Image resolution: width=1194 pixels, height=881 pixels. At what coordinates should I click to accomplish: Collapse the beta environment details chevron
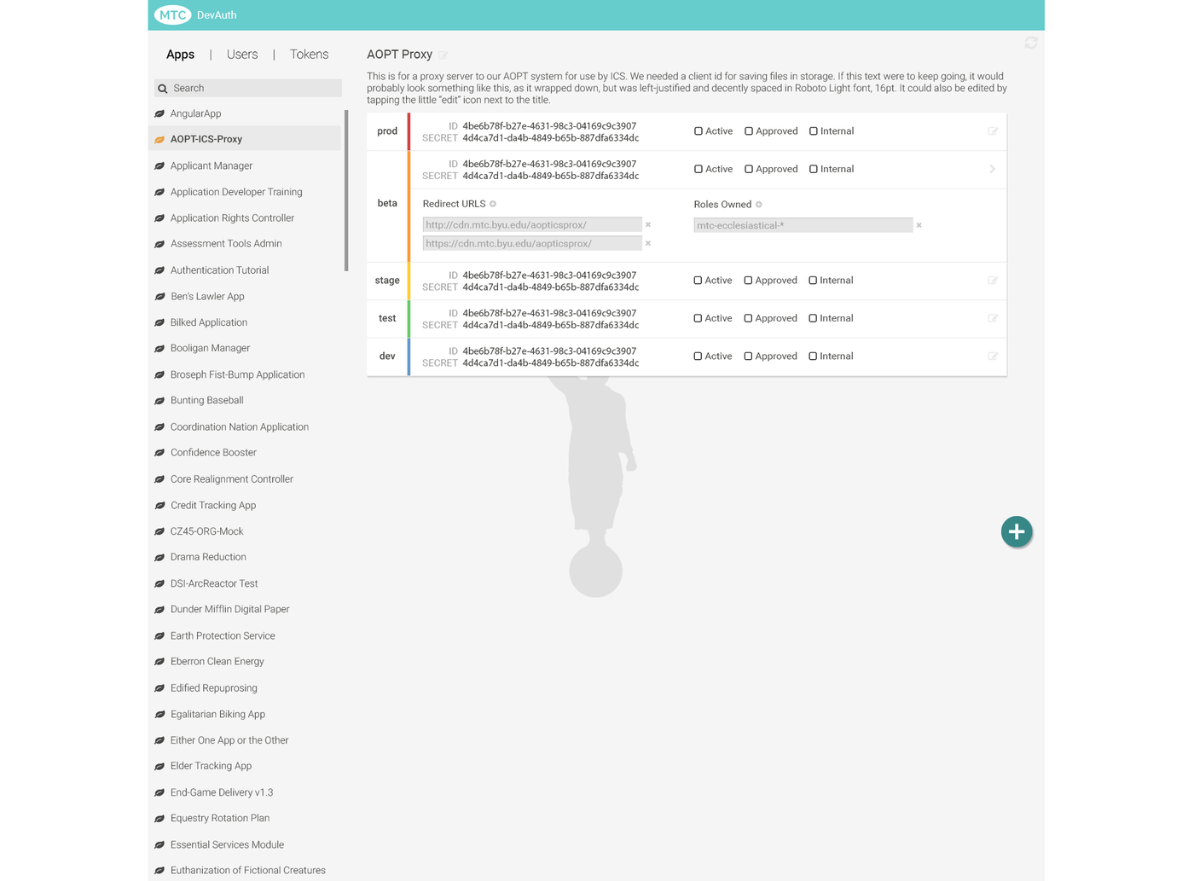click(x=992, y=169)
